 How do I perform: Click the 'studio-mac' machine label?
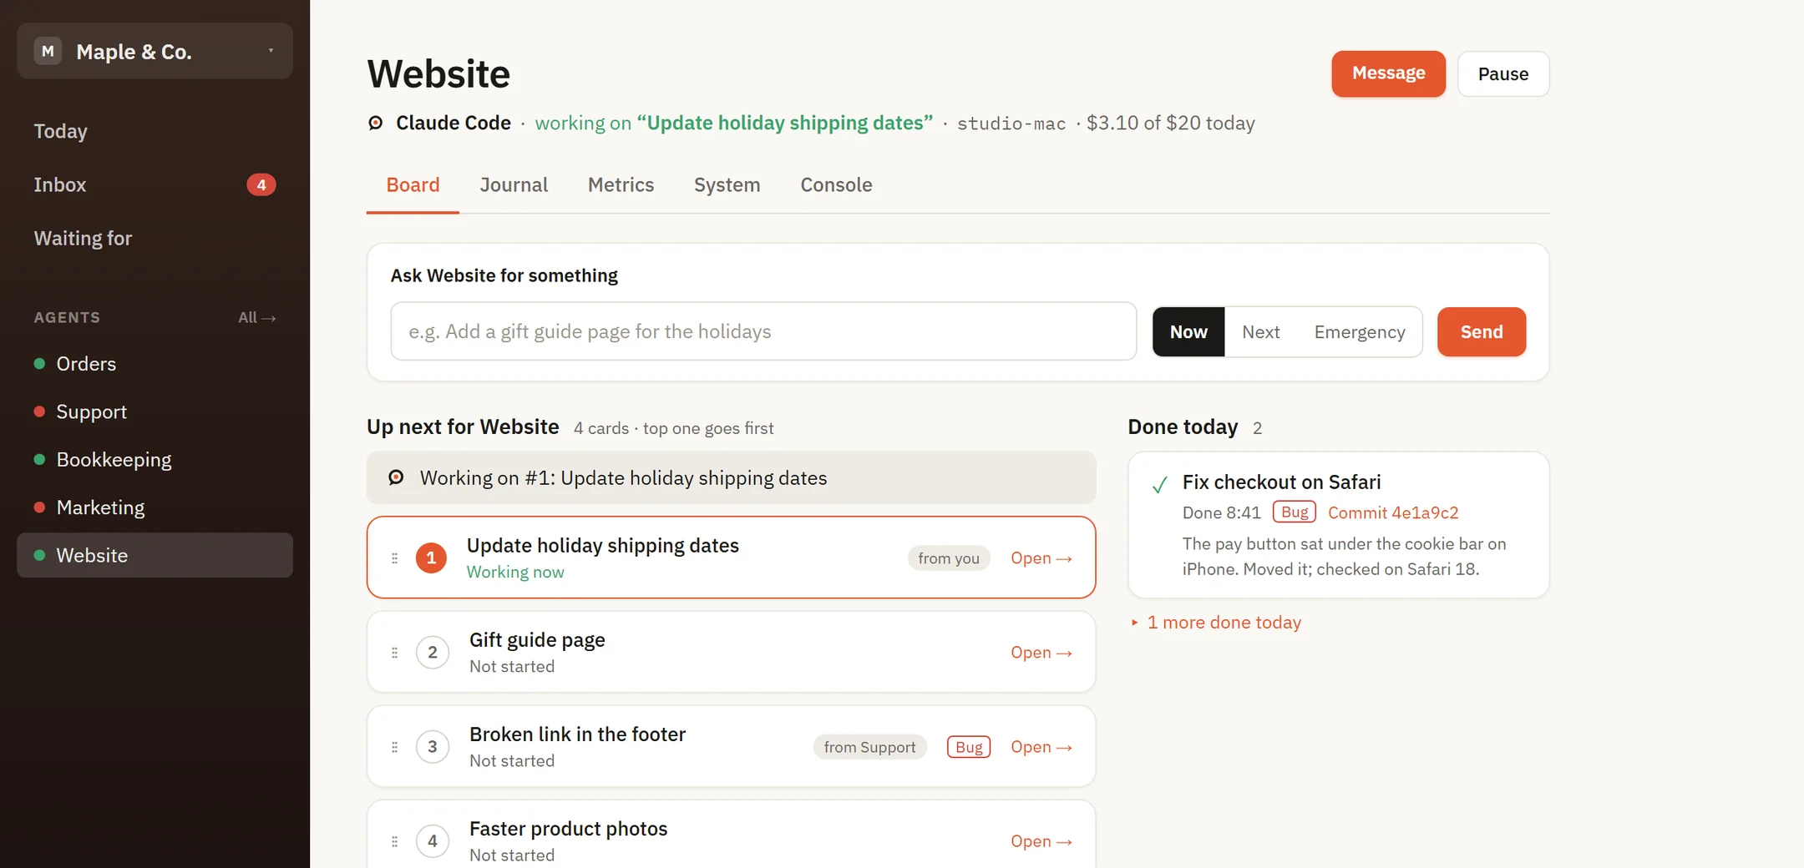coord(1011,124)
